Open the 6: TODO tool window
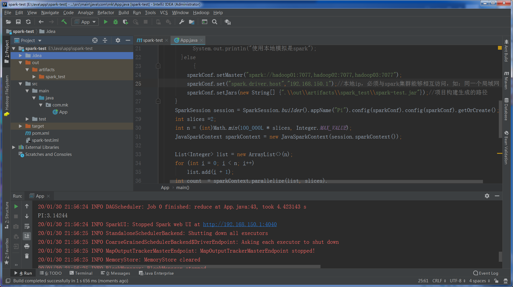 click(51, 273)
